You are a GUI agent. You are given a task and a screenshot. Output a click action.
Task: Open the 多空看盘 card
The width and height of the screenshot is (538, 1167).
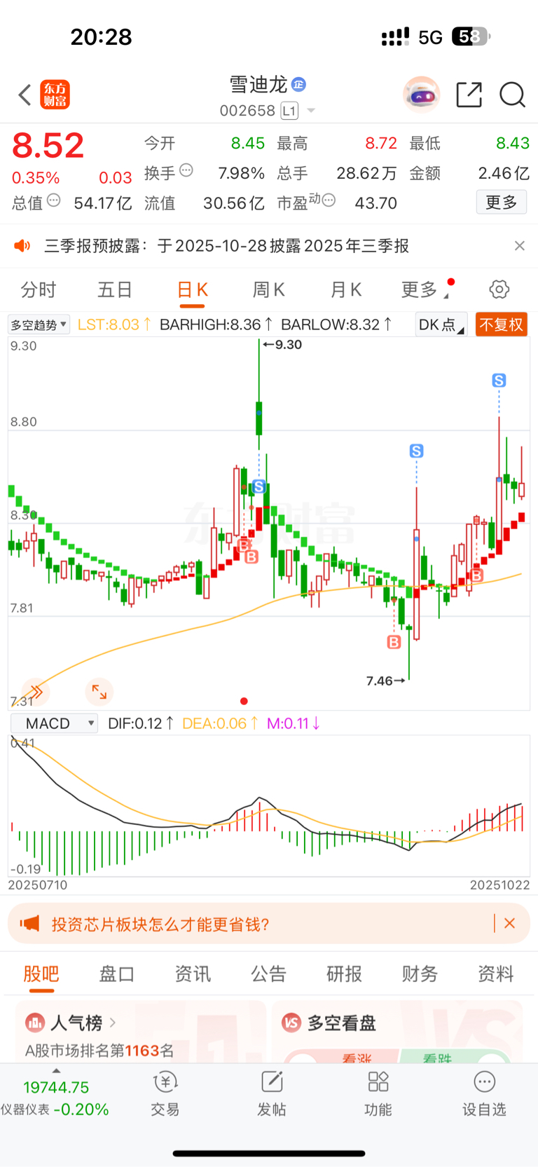point(397,1032)
